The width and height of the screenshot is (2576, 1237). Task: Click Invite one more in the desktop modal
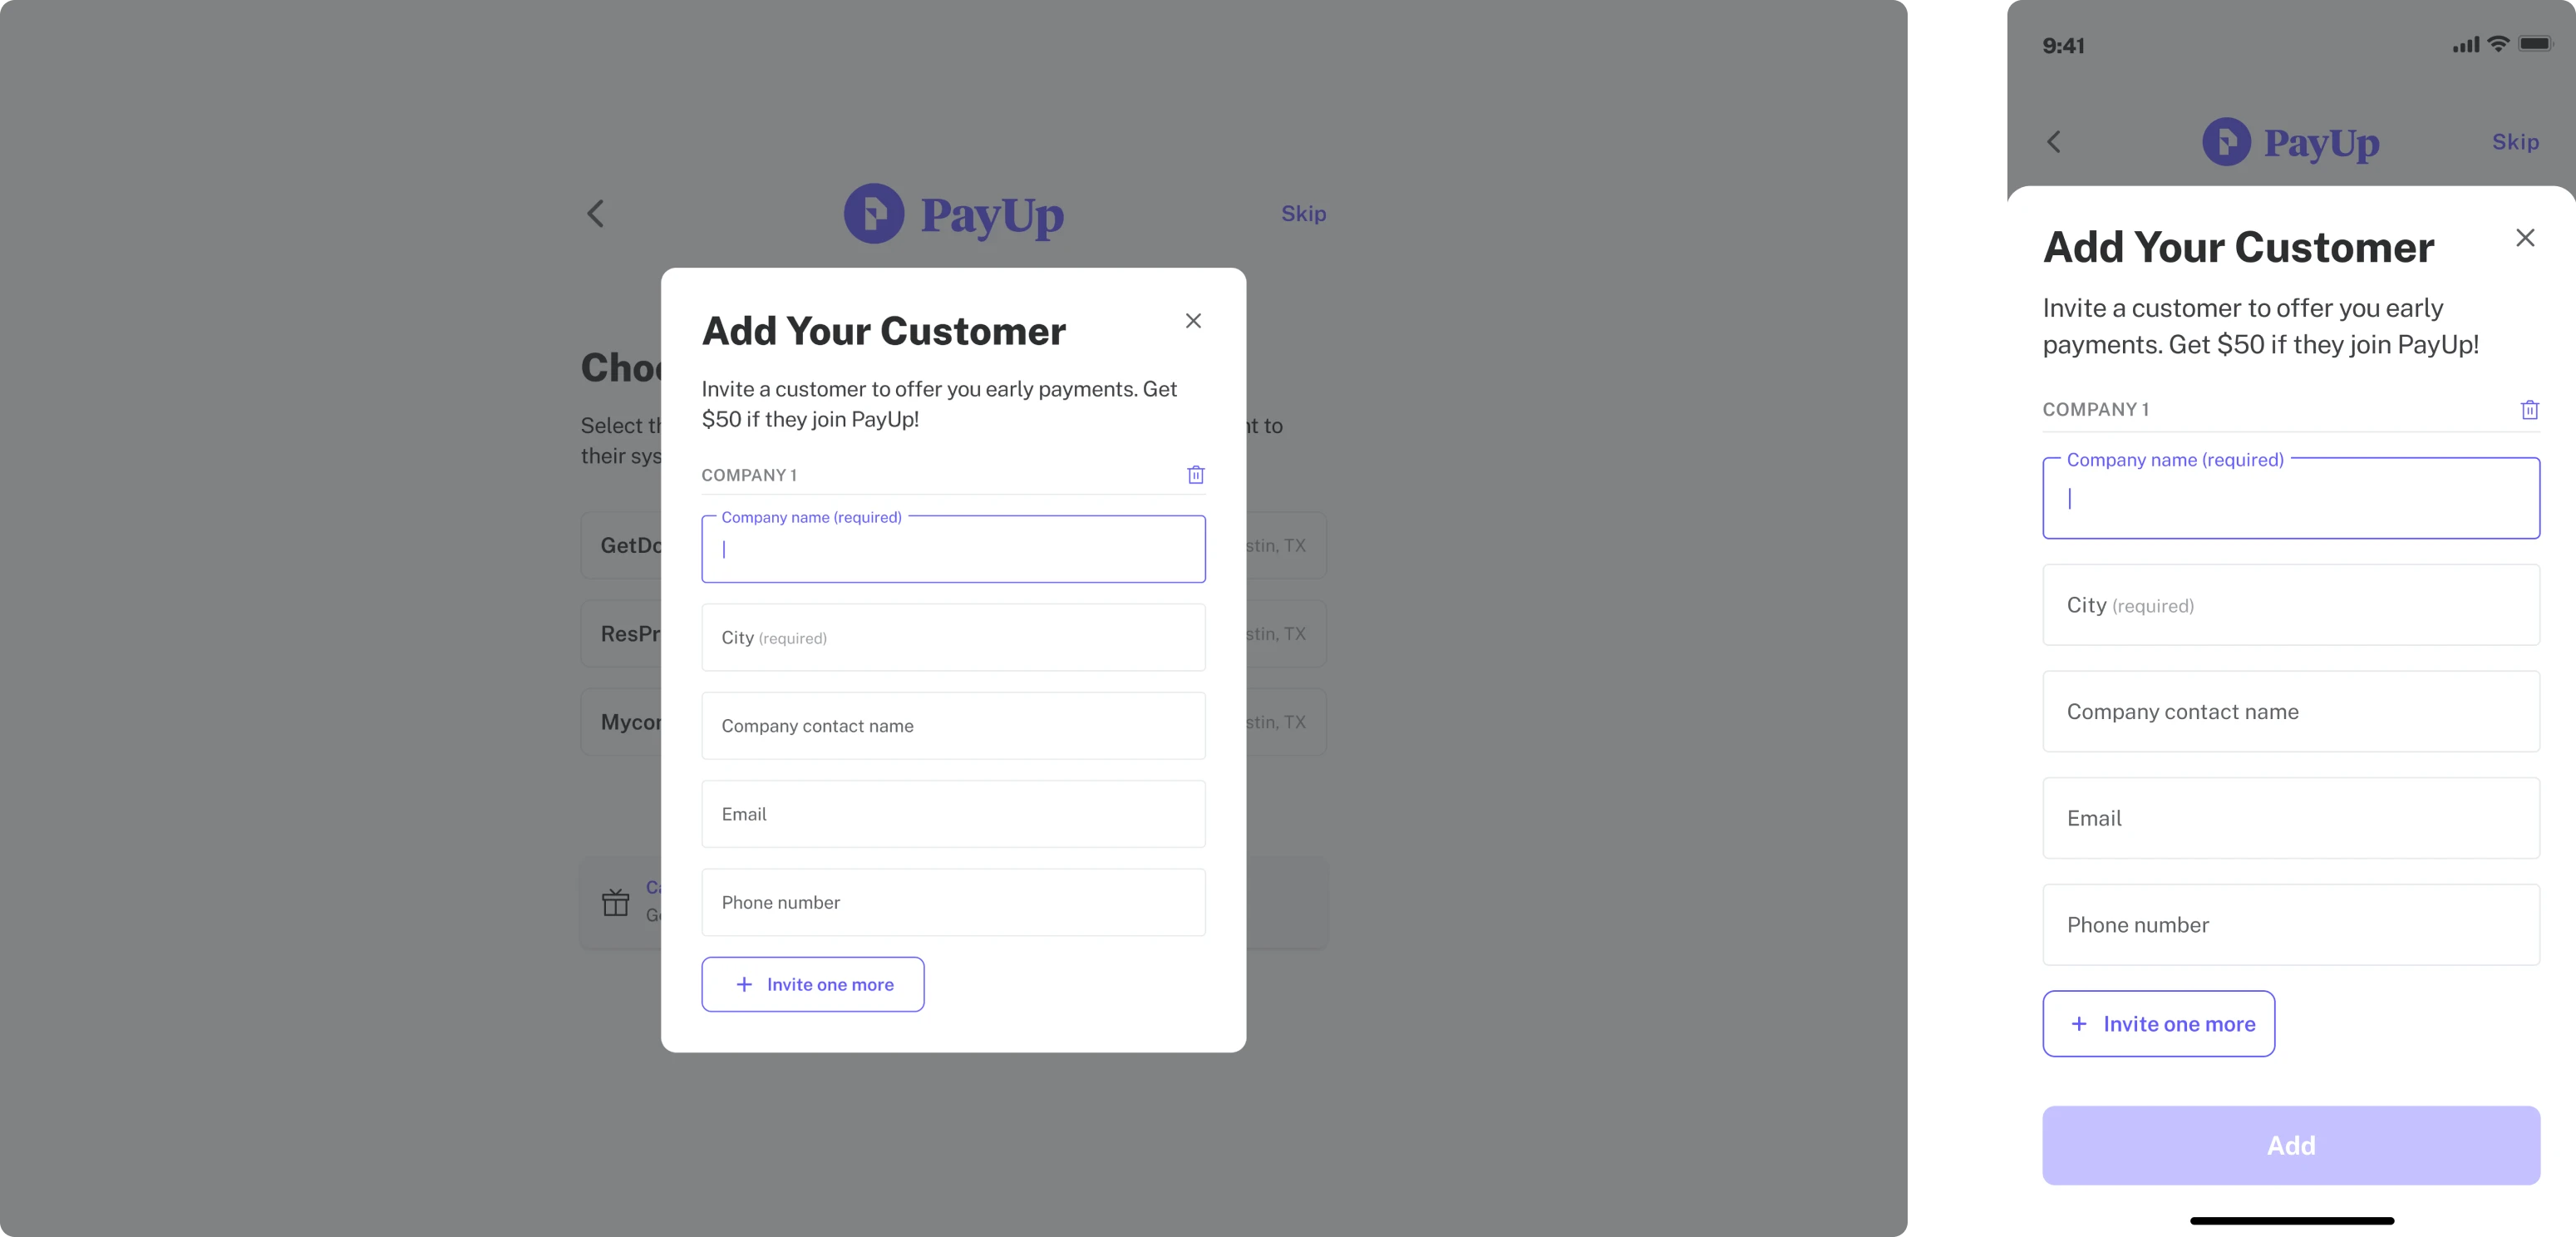point(813,984)
